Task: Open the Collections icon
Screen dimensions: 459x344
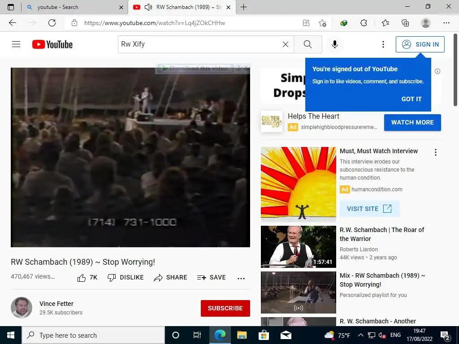Action: pos(405,23)
